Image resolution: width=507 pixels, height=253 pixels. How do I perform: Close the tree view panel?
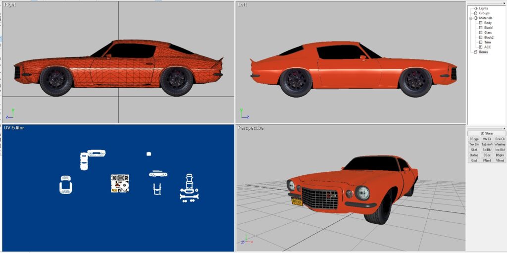(505, 3)
